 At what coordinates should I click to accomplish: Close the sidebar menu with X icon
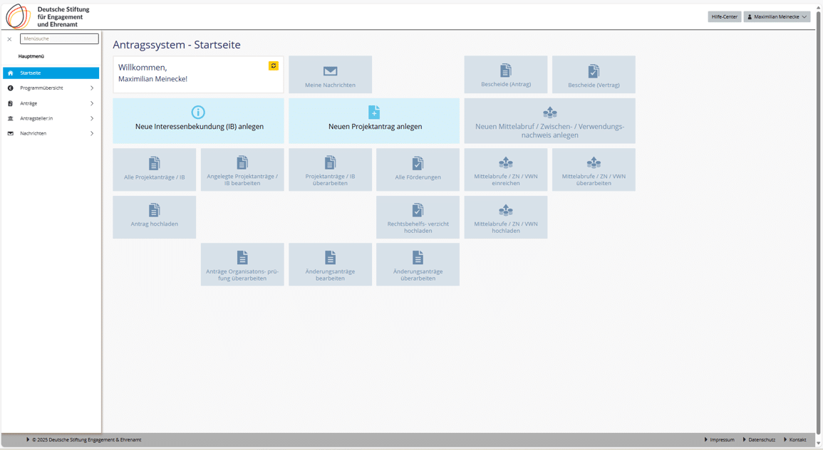click(9, 39)
